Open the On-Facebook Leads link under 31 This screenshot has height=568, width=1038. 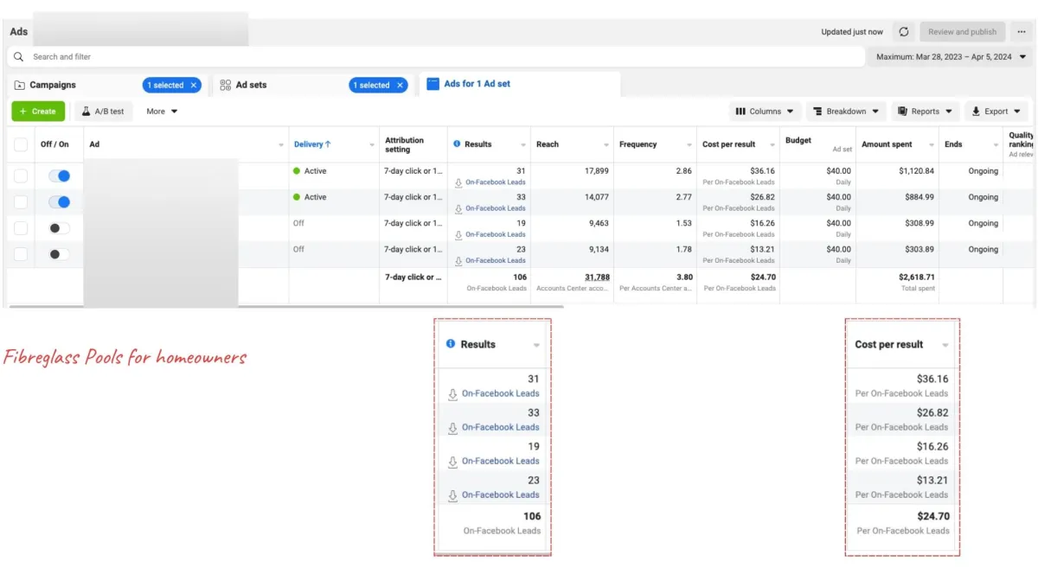click(495, 182)
